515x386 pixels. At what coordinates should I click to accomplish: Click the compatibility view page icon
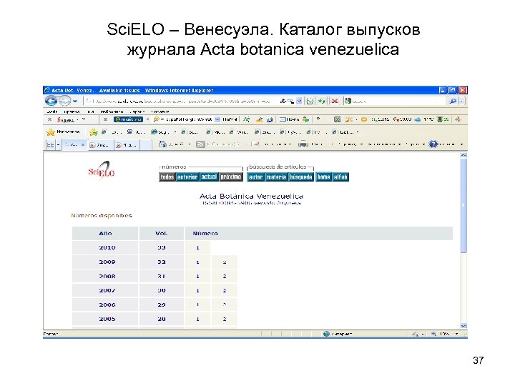tap(310, 101)
